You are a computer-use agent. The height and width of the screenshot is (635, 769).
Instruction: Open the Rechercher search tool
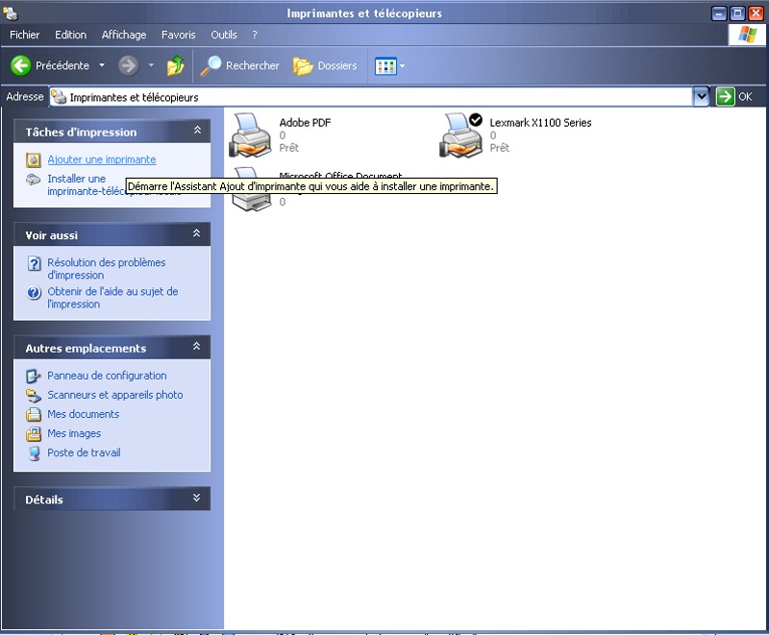click(x=240, y=65)
